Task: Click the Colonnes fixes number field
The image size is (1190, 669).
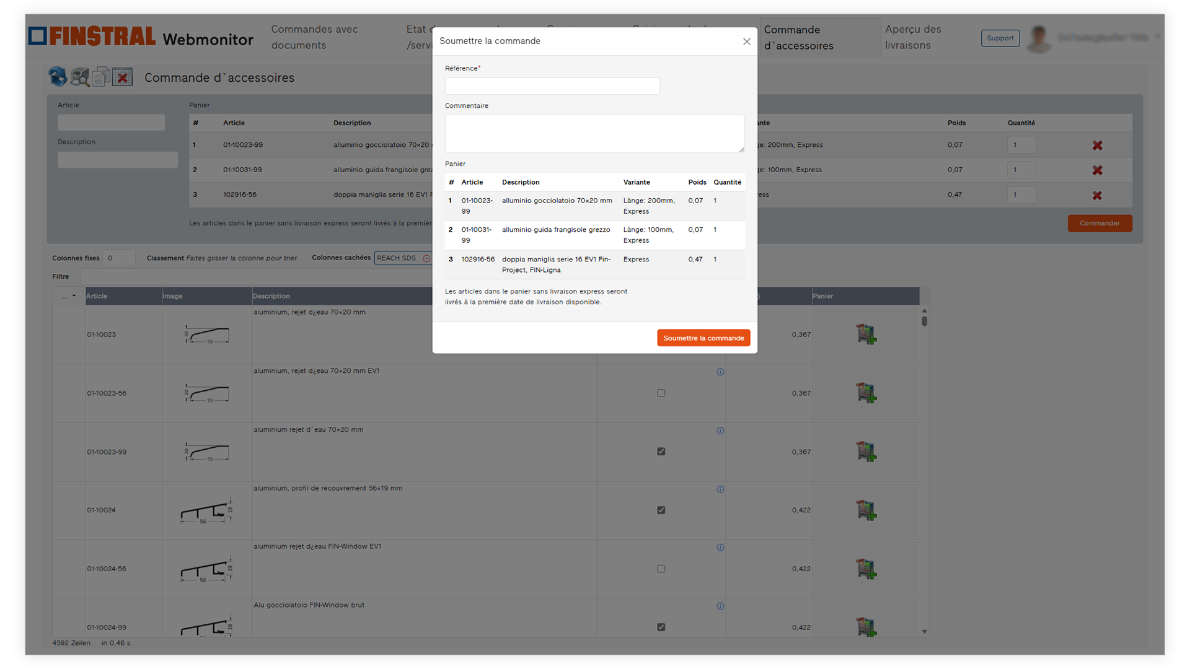Action: point(118,258)
